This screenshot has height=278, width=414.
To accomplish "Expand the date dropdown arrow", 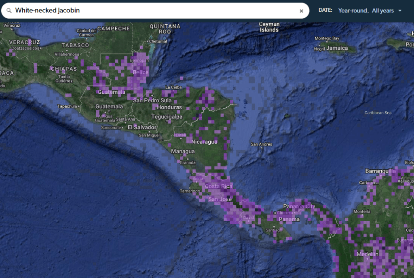I will 400,11.
